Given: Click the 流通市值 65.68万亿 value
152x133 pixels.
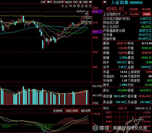Looking at the screenshot, I should tap(145, 39).
